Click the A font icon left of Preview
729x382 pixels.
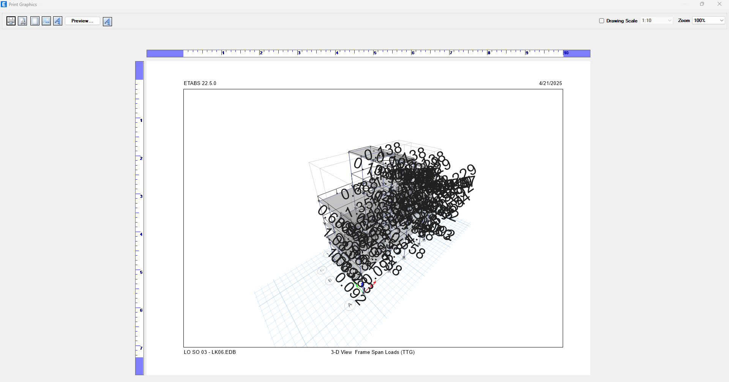(x=58, y=21)
